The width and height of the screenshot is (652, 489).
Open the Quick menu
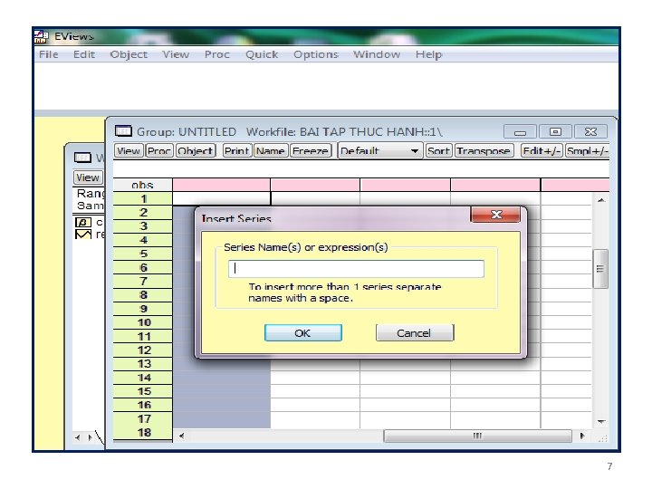pos(262,54)
